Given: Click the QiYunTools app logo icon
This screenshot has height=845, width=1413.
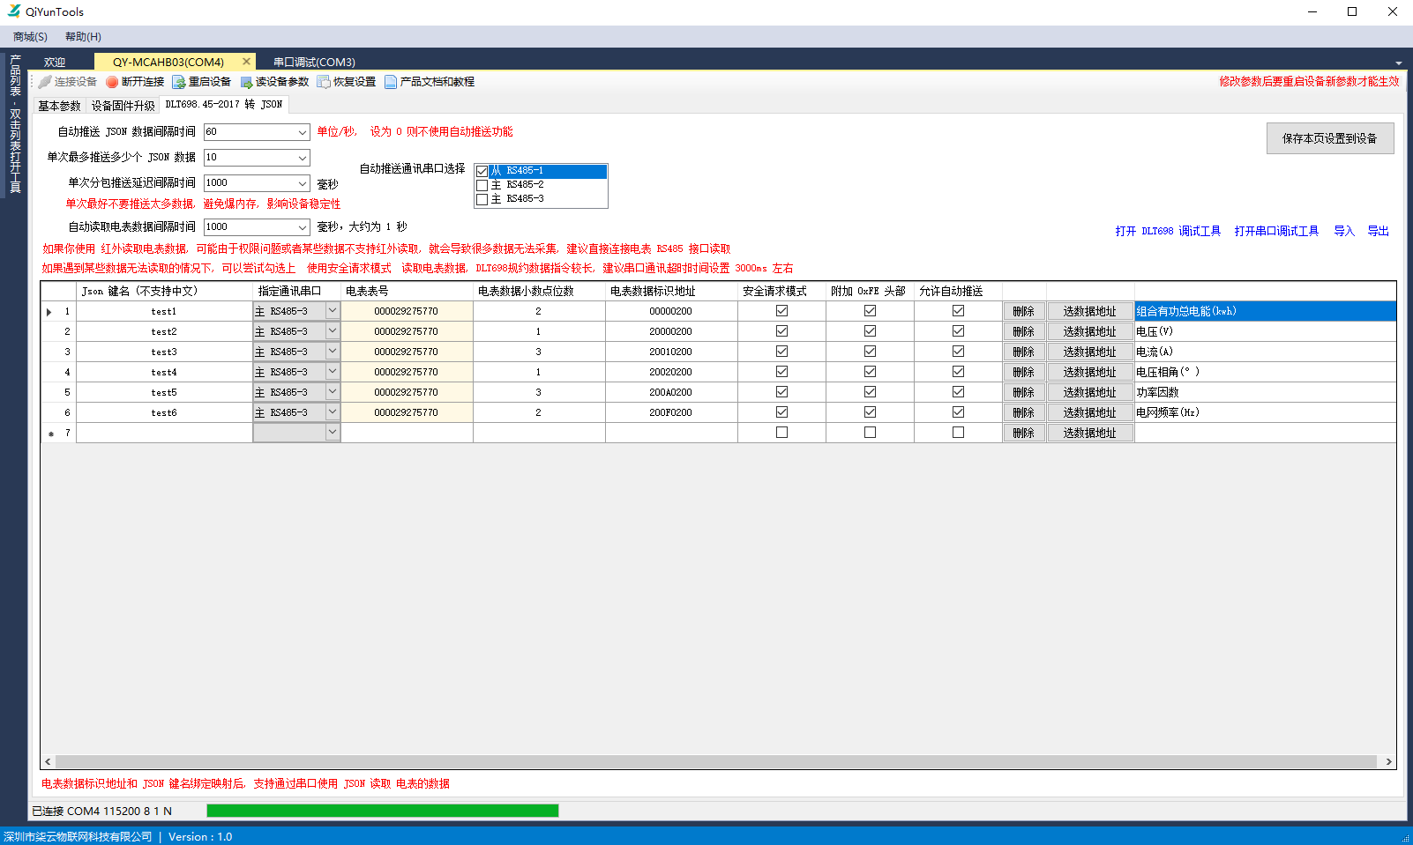Looking at the screenshot, I should [13, 11].
